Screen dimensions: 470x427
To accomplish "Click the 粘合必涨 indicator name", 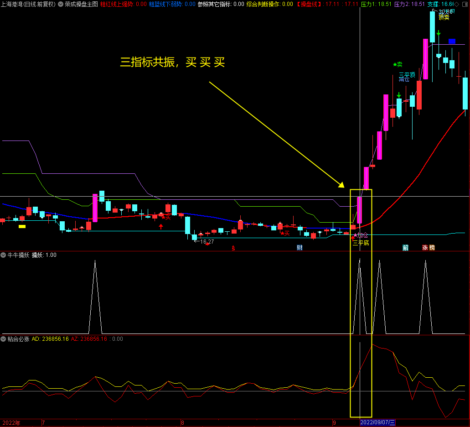I will [18, 339].
